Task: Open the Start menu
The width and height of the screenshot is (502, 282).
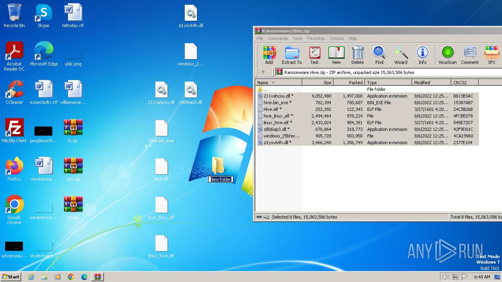Action: click(x=11, y=277)
